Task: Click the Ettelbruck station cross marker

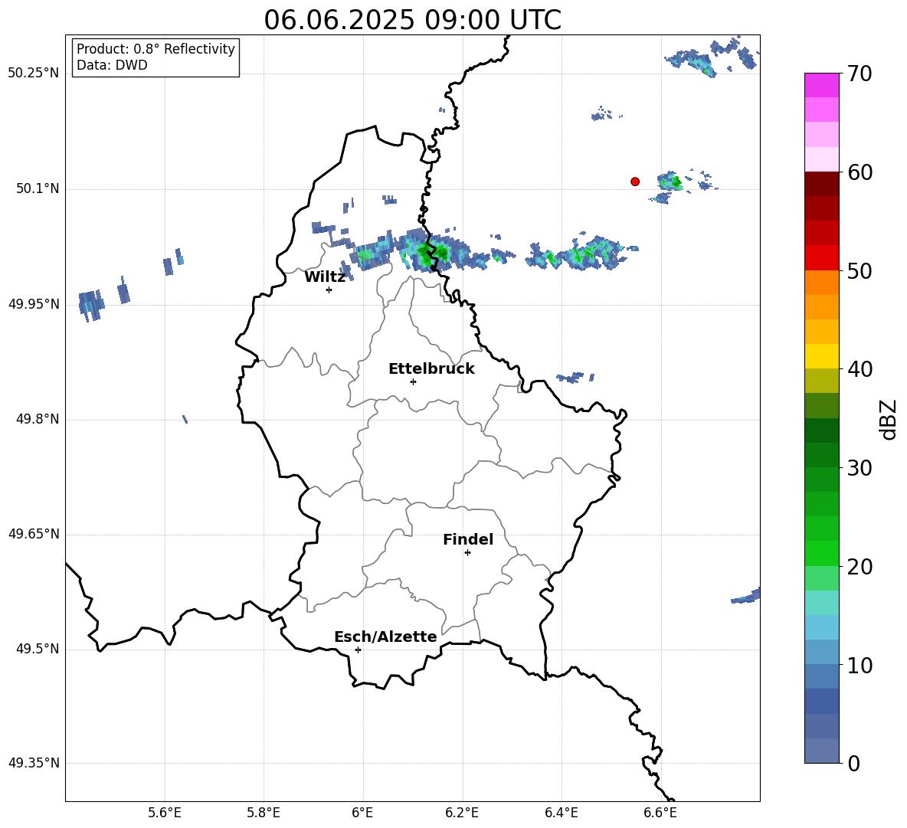Action: [413, 381]
